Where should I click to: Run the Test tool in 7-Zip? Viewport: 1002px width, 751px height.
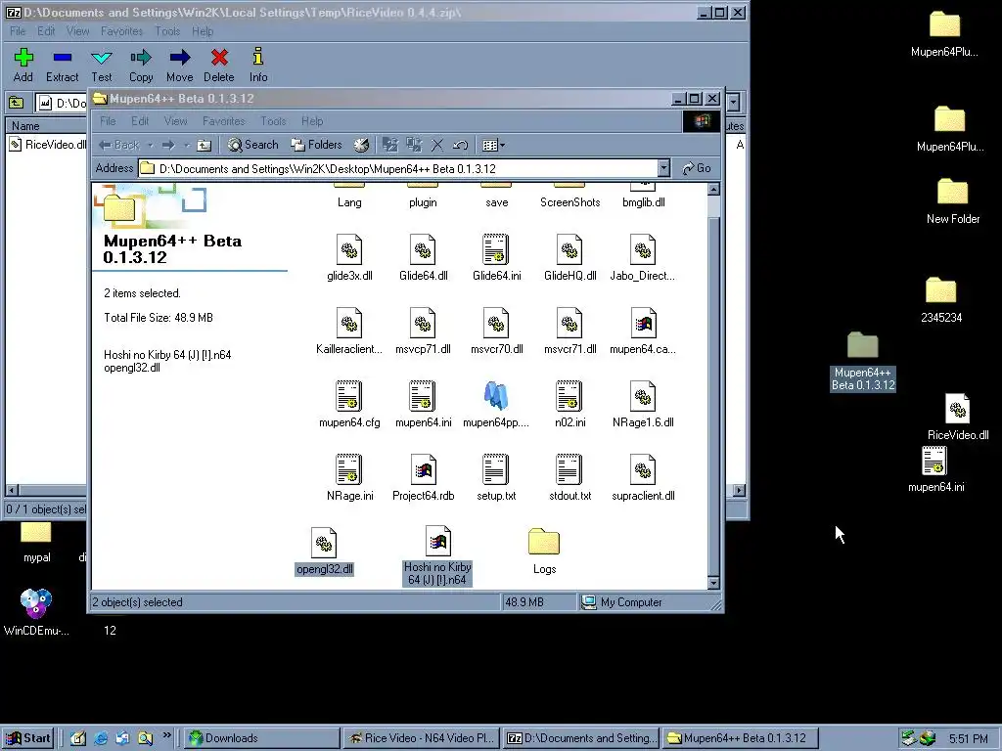tap(101, 65)
